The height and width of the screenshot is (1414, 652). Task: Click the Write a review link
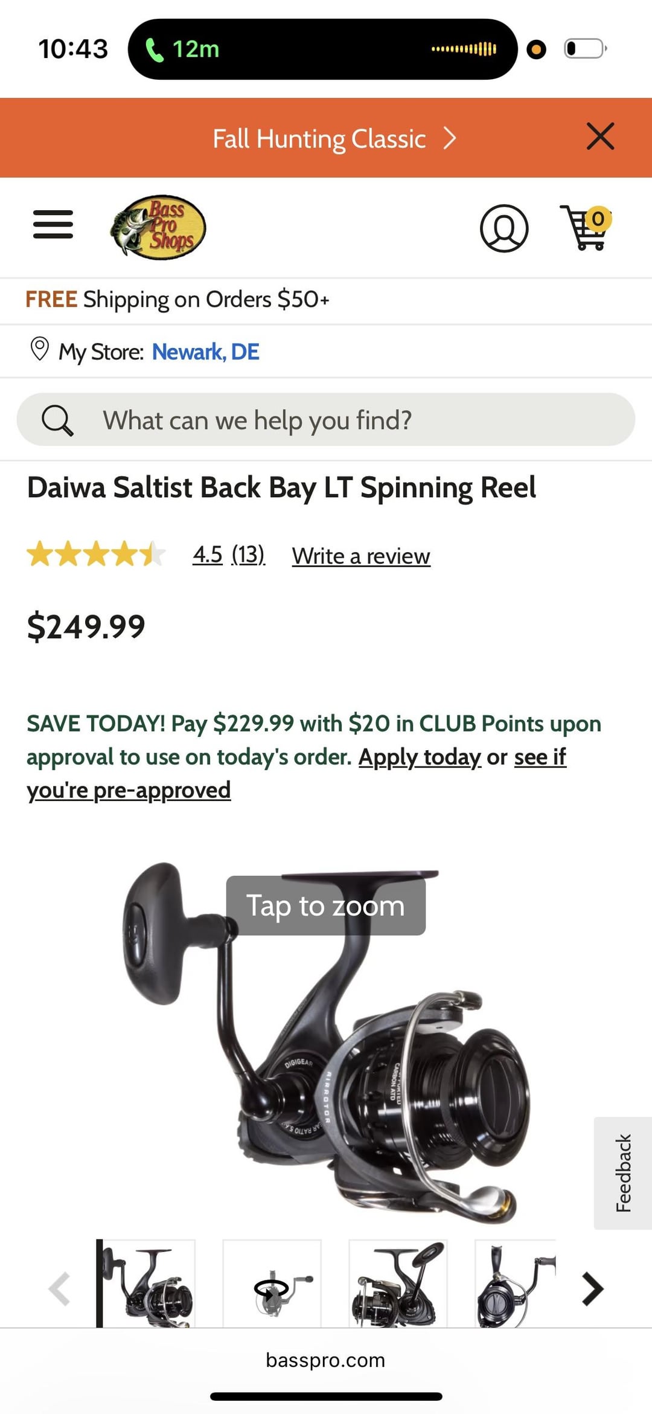(x=361, y=556)
